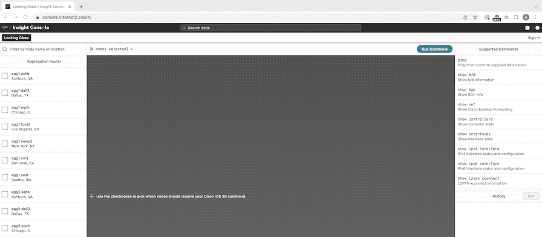This screenshot has height=237, width=542.
Task: Click the Aggregation Router heading
Action: 44,62
